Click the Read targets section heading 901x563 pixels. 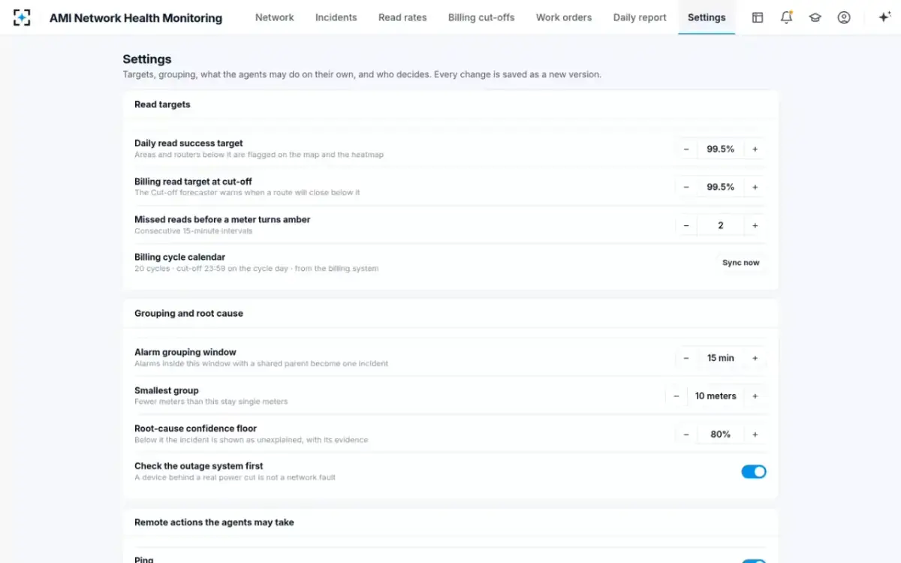tap(162, 104)
